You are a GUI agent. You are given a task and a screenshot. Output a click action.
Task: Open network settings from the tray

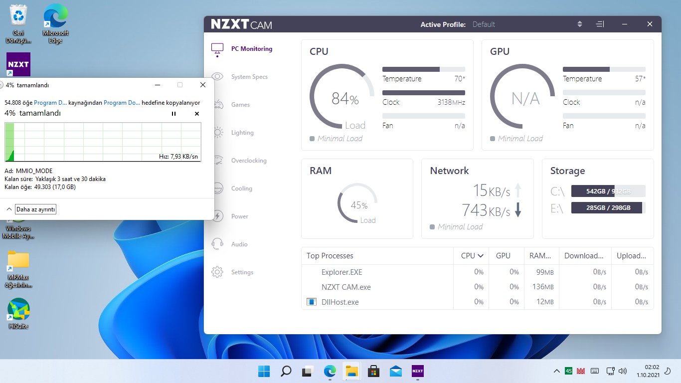pos(610,371)
